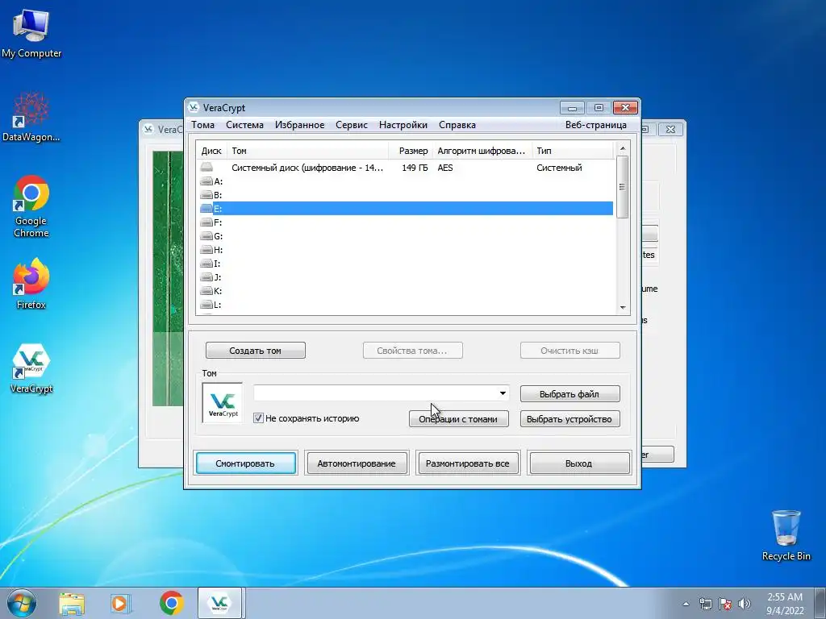Click the Автомонтирование button
The image size is (826, 619).
coord(357,463)
